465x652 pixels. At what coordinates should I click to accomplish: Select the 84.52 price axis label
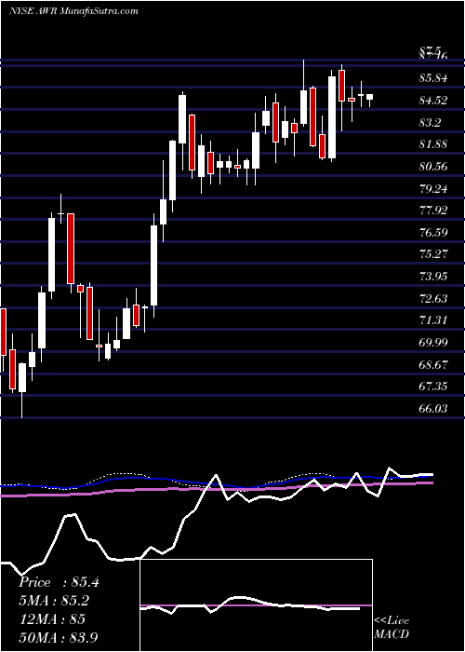click(x=433, y=101)
